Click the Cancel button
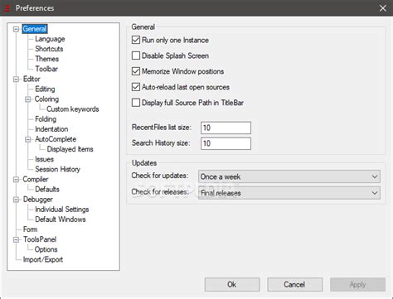This screenshot has height=299, width=393. [294, 284]
